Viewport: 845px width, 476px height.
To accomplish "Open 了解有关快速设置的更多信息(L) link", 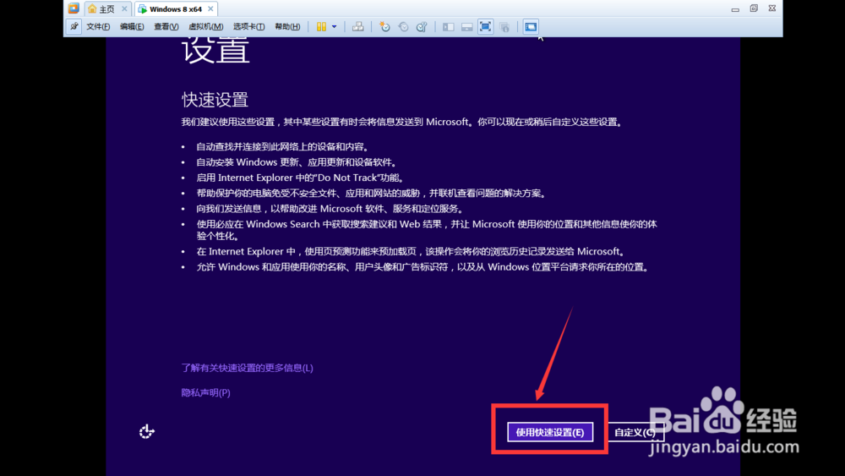I will 247,368.
